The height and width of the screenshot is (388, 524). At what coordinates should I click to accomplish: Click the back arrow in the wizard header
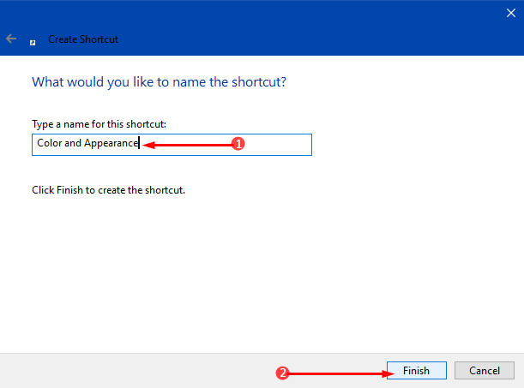pyautogui.click(x=11, y=39)
